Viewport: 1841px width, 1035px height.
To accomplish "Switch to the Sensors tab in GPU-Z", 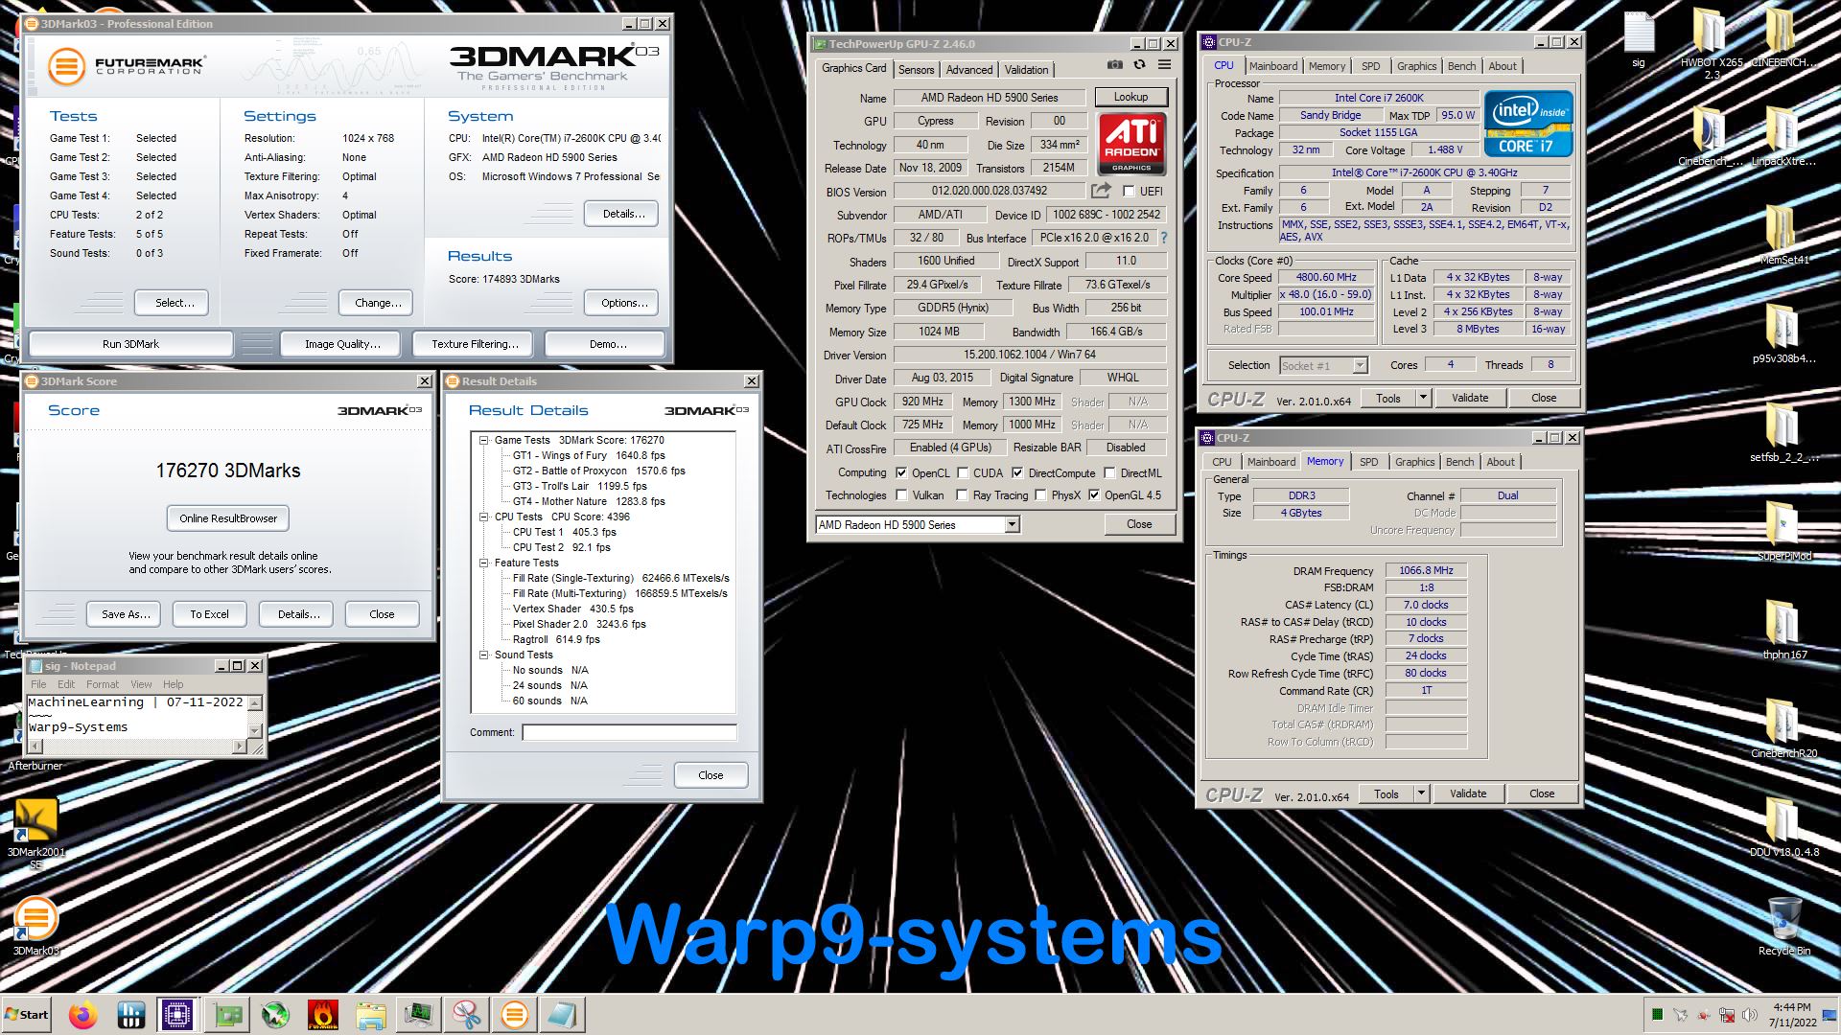I will coord(916,69).
